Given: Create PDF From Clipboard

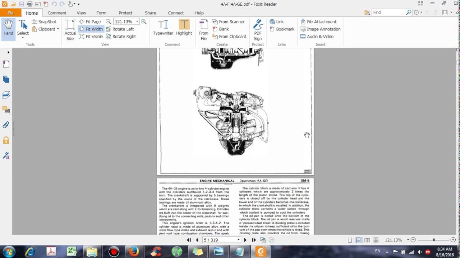Looking at the screenshot, I should [x=229, y=37].
